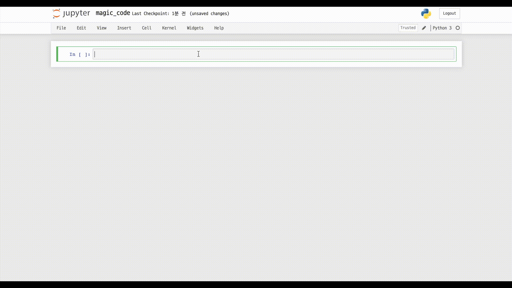The width and height of the screenshot is (512, 288).
Task: Open the Insert menu
Action: [124, 28]
